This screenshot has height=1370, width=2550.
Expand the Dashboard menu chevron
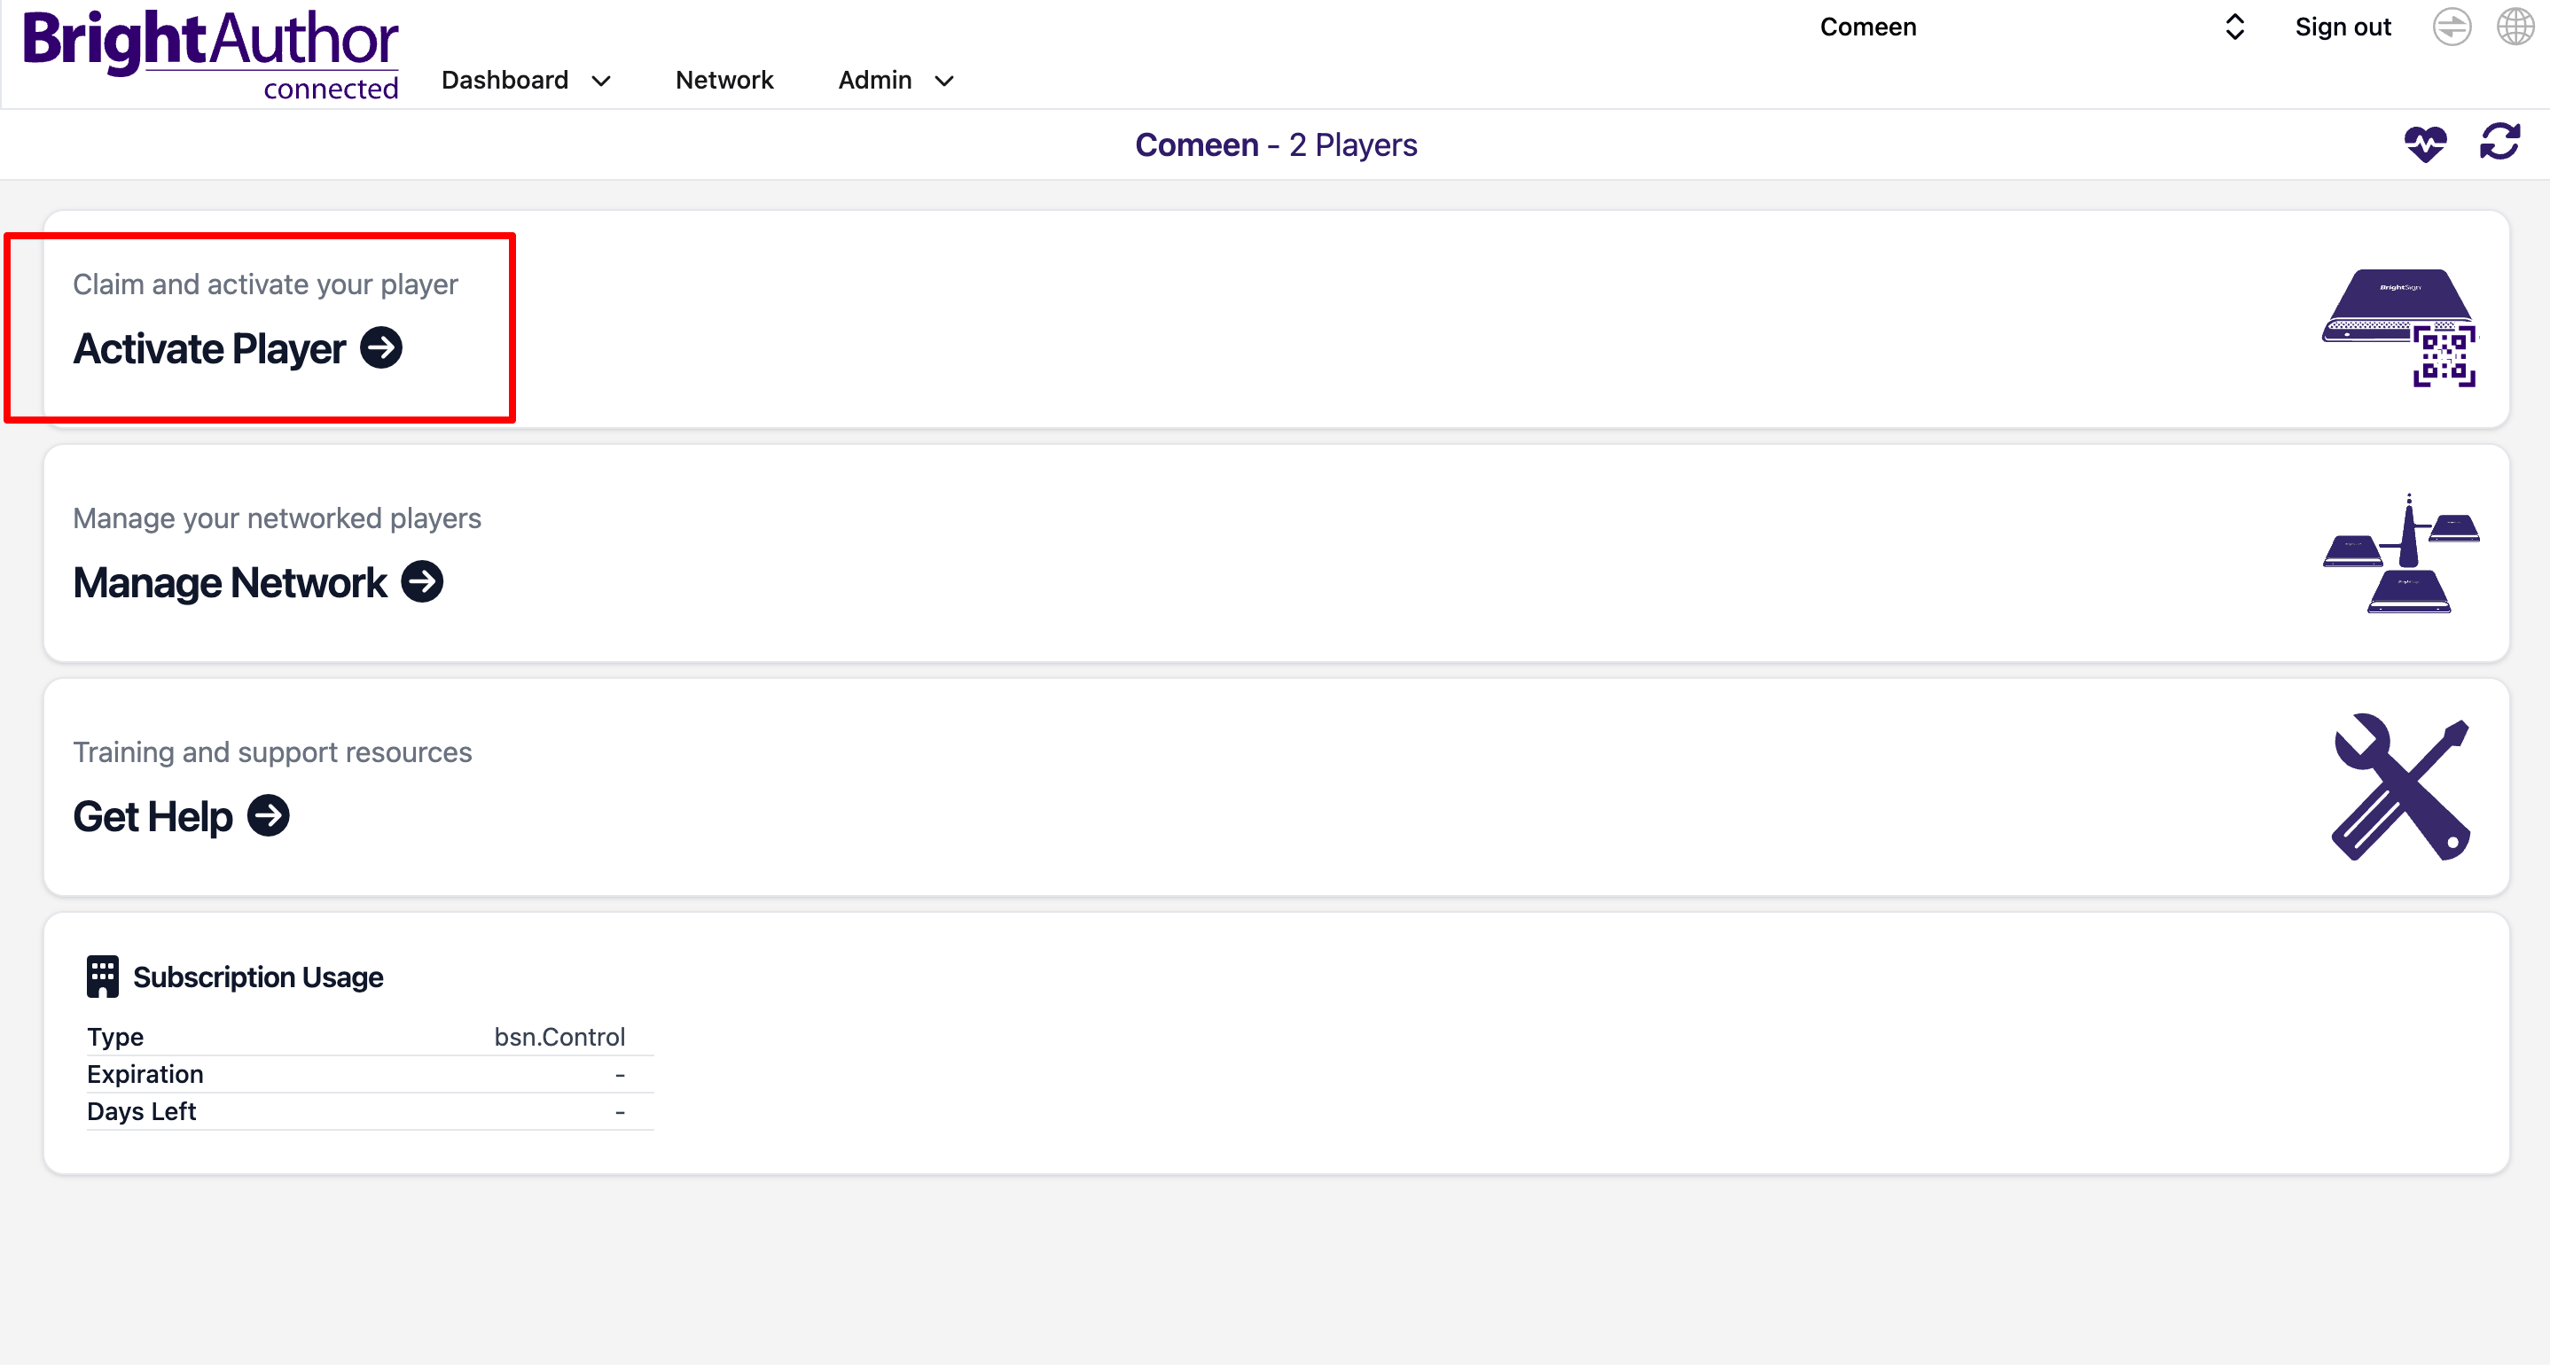point(601,82)
